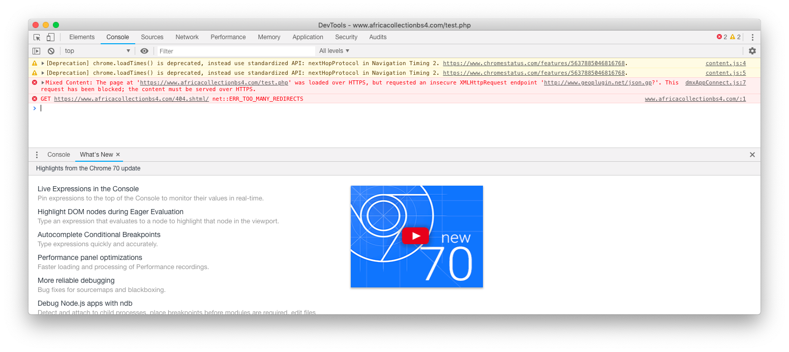Click the red error count badge
Screen dimensions: 789x352
(722, 37)
